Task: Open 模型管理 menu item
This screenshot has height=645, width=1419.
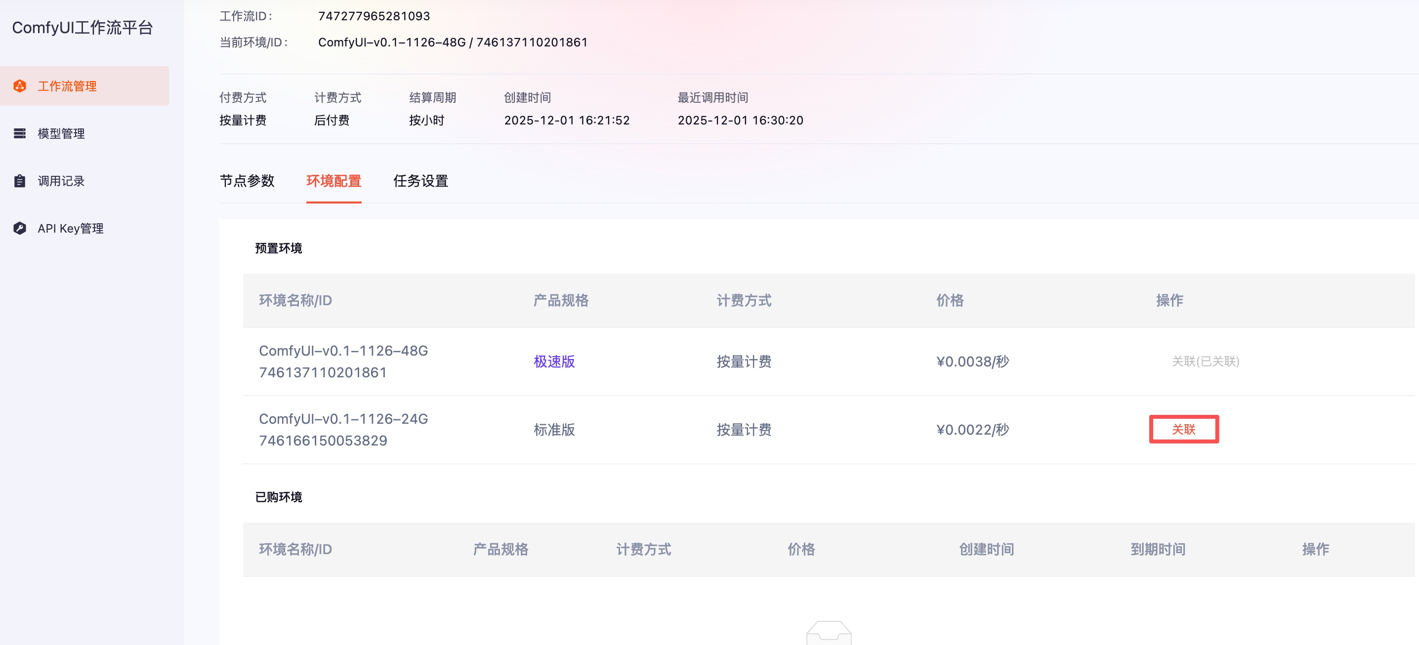Action: tap(61, 133)
